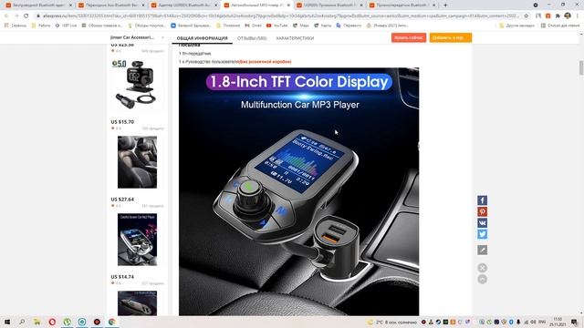Click the gray edit pencil icon in the sidebar
The image size is (584, 328).
[x=482, y=250]
